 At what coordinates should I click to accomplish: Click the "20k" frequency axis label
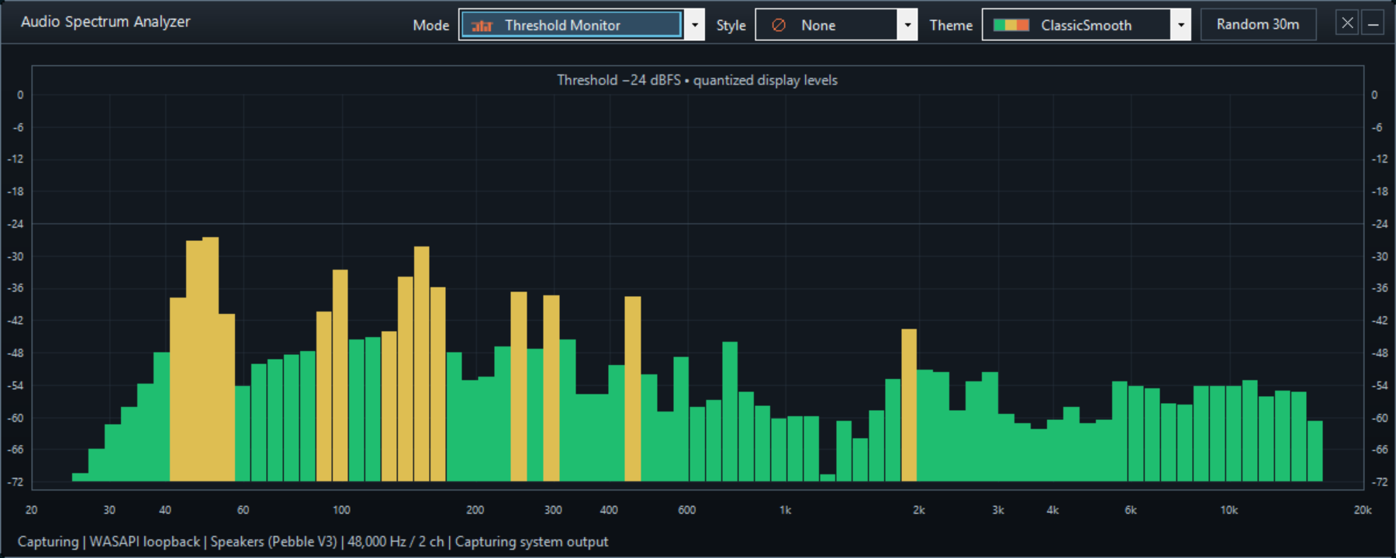[1363, 510]
